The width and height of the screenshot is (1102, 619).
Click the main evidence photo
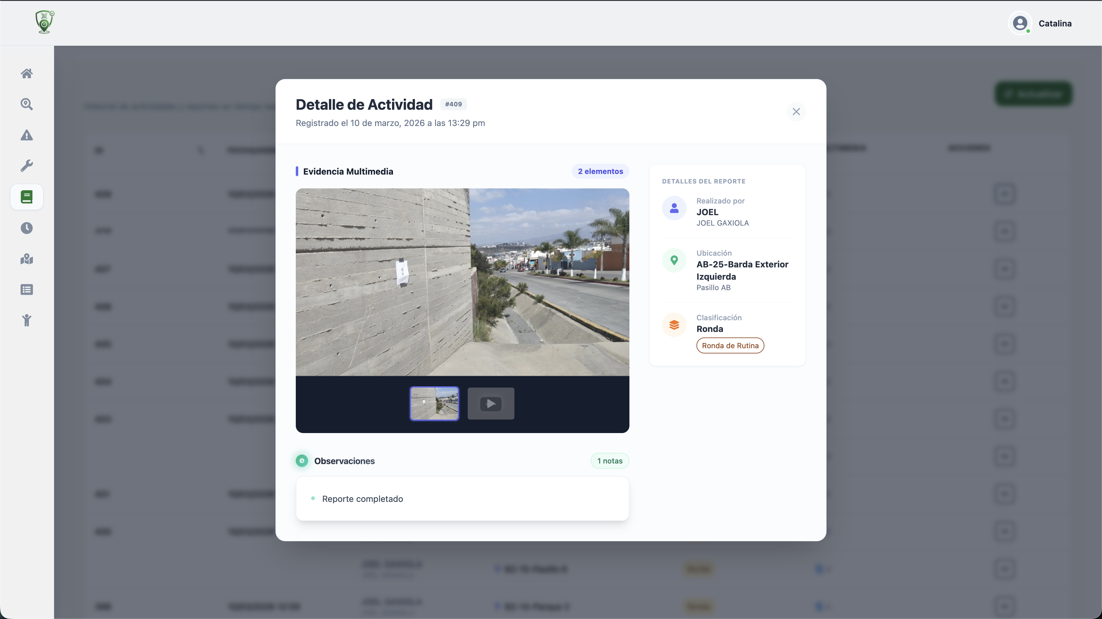[462, 282]
